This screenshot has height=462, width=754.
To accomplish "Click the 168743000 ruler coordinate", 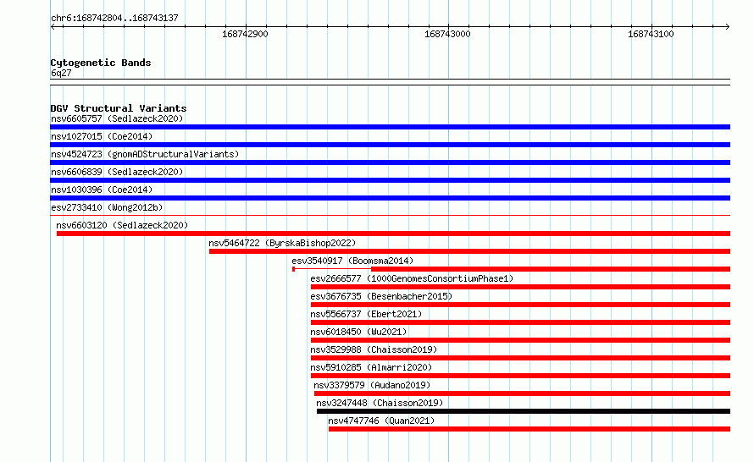I will [x=447, y=34].
